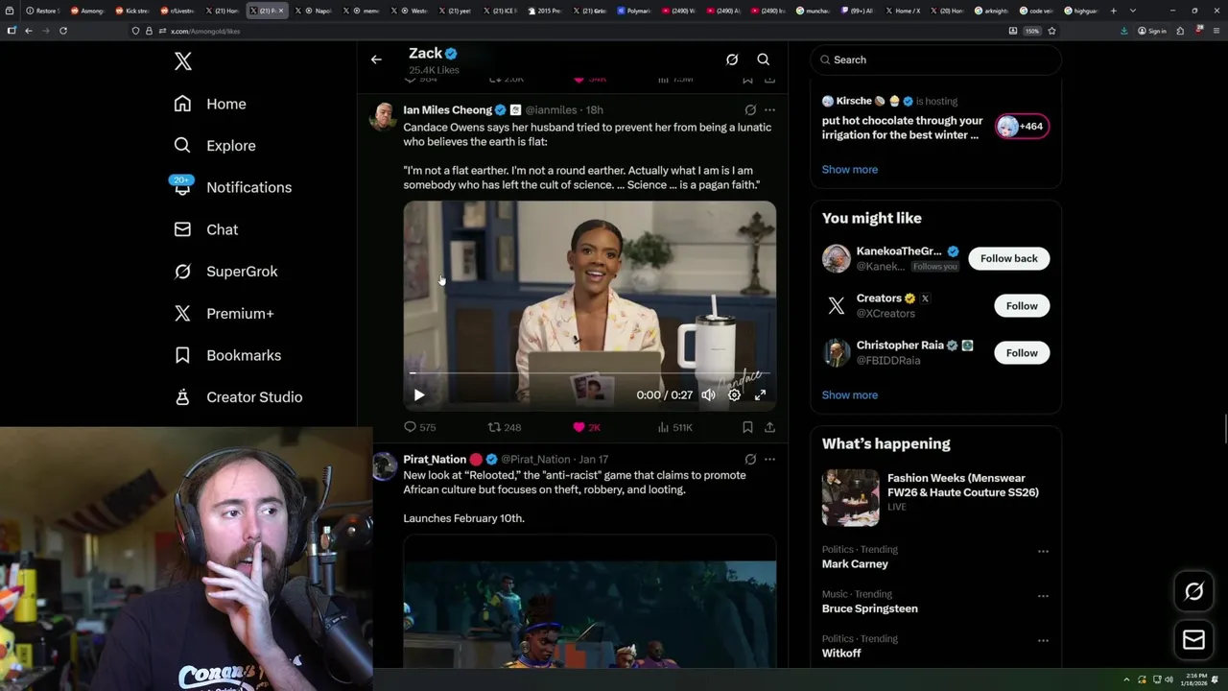This screenshot has height=691, width=1228.
Task: Reply to Ian Miles Cheong post (575)
Action: pyautogui.click(x=419, y=427)
